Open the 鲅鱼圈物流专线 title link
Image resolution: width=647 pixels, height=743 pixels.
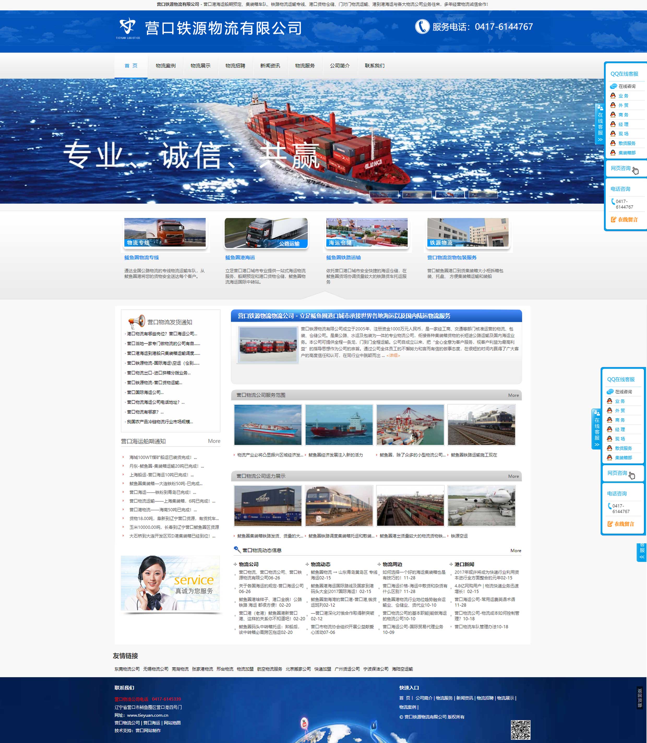pos(141,258)
